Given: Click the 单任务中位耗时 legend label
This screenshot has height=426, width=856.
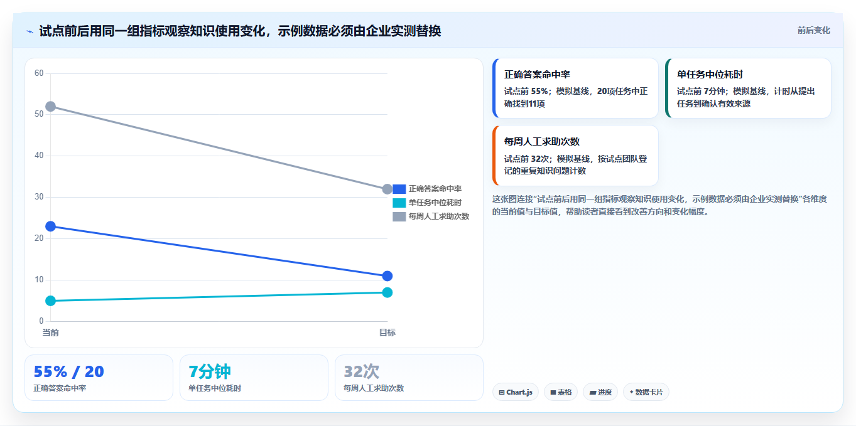Looking at the screenshot, I should [435, 203].
